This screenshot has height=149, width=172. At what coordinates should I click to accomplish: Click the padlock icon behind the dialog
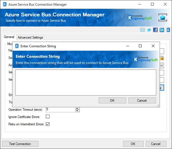[x=162, y=58]
